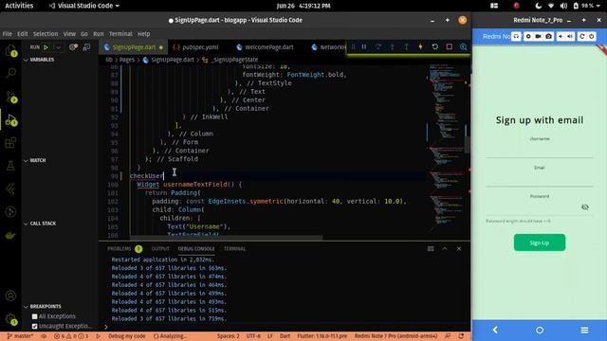
Task: Open the Manage gear in activity bar
Action: (x=10, y=319)
